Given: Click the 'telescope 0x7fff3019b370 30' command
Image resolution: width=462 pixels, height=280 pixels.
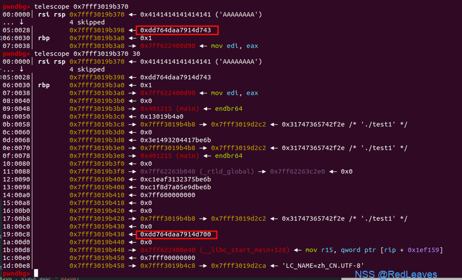Looking at the screenshot, I should point(87,53).
